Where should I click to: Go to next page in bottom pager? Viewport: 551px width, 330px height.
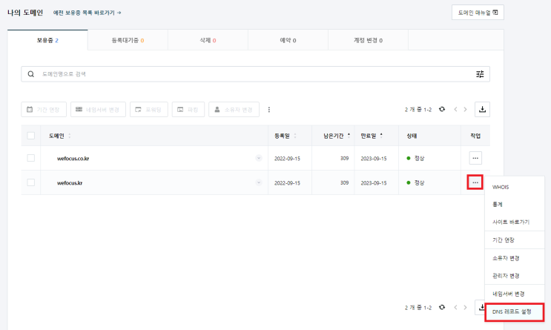coord(465,307)
